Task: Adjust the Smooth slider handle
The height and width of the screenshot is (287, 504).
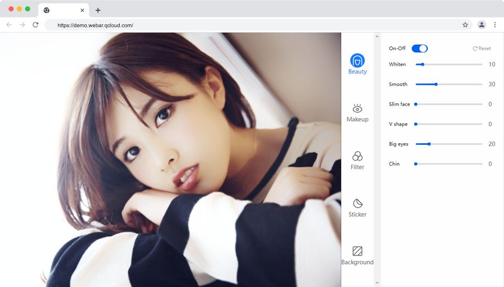Action: point(436,84)
